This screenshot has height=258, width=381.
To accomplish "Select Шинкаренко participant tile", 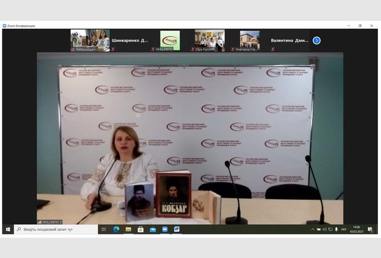I will pos(133,41).
